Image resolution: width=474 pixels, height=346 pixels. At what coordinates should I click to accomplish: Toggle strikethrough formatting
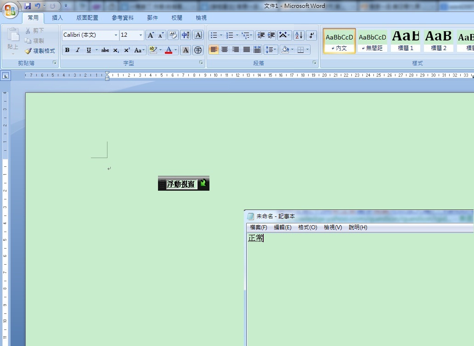105,50
